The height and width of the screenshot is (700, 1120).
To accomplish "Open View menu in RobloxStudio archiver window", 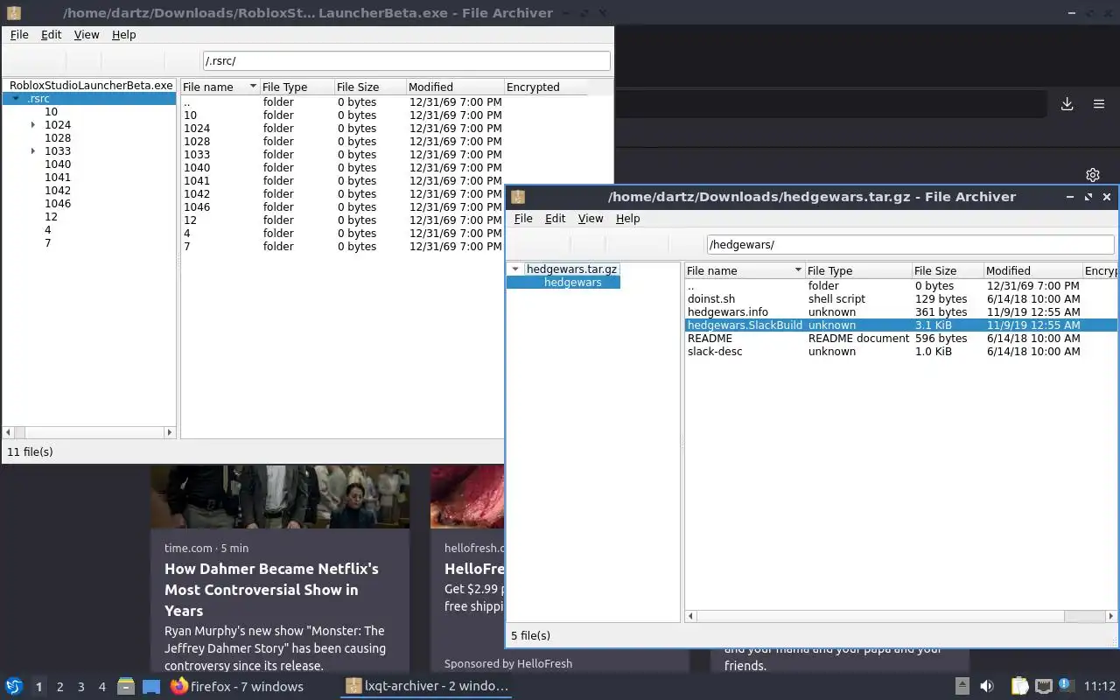I will tap(87, 35).
